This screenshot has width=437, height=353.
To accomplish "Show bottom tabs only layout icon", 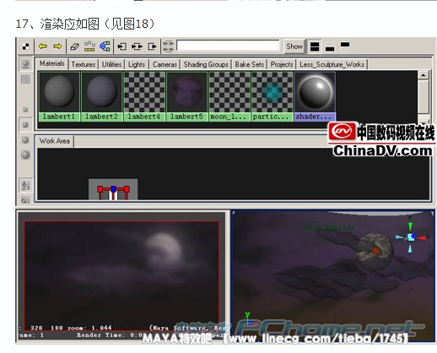I will 330,47.
